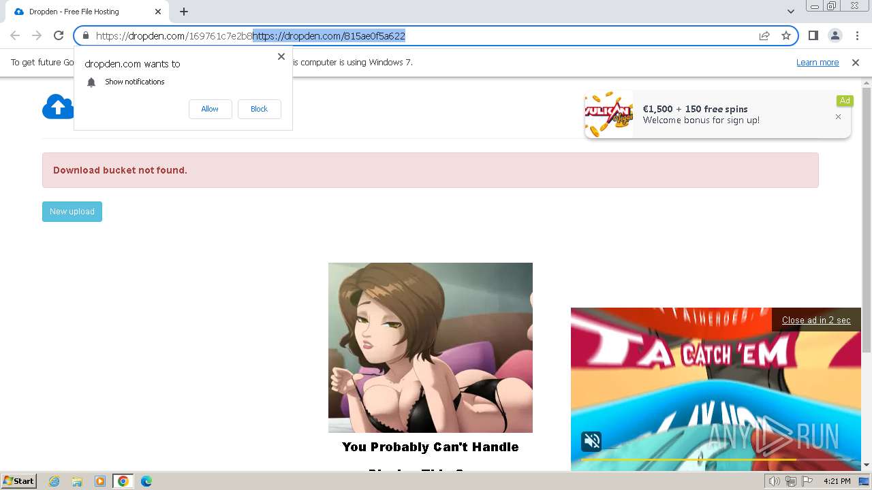This screenshot has width=872, height=490.
Task: Click the network tray icon
Action: click(791, 481)
